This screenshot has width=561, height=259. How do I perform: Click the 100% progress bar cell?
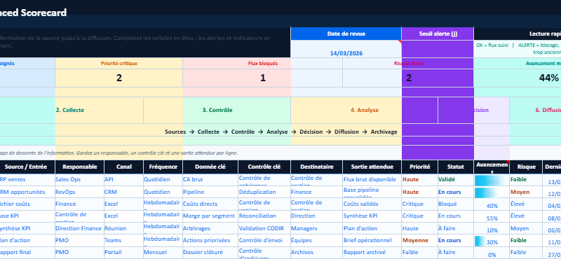492,181
